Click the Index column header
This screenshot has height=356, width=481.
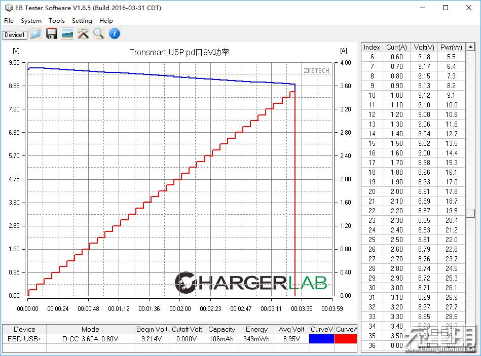coord(372,47)
